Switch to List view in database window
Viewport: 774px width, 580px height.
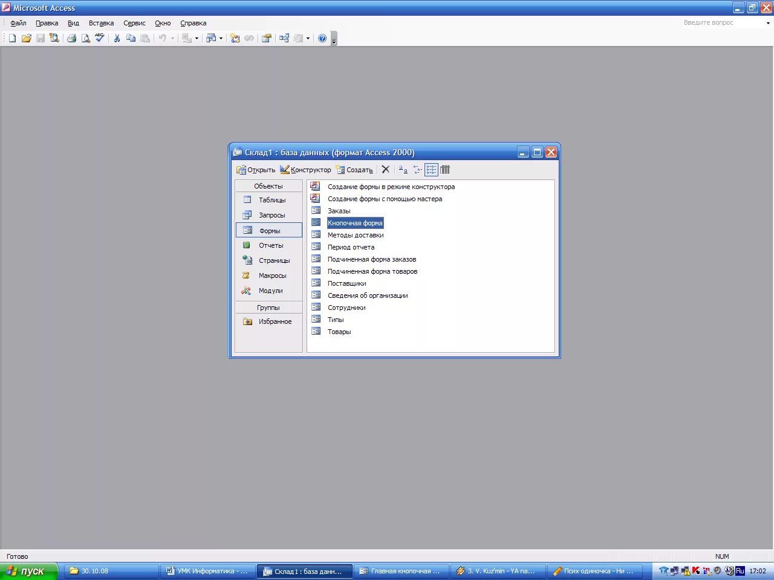(x=431, y=170)
